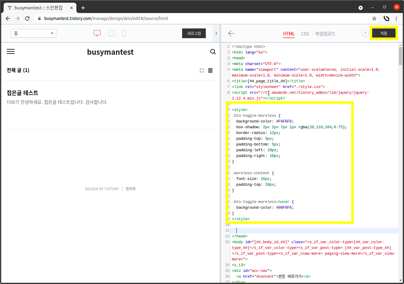Click the link rel stylesheet code line
The image size is (404, 284).
[x=279, y=87]
